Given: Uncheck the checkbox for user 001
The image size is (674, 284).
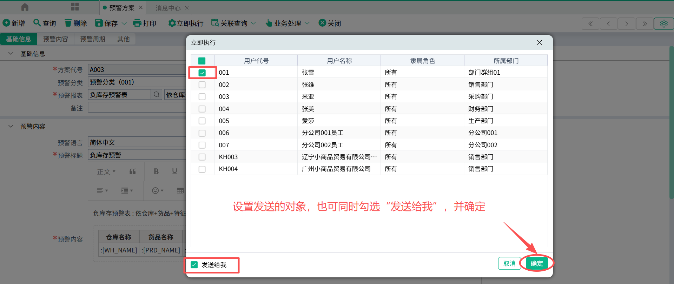Looking at the screenshot, I should (202, 73).
